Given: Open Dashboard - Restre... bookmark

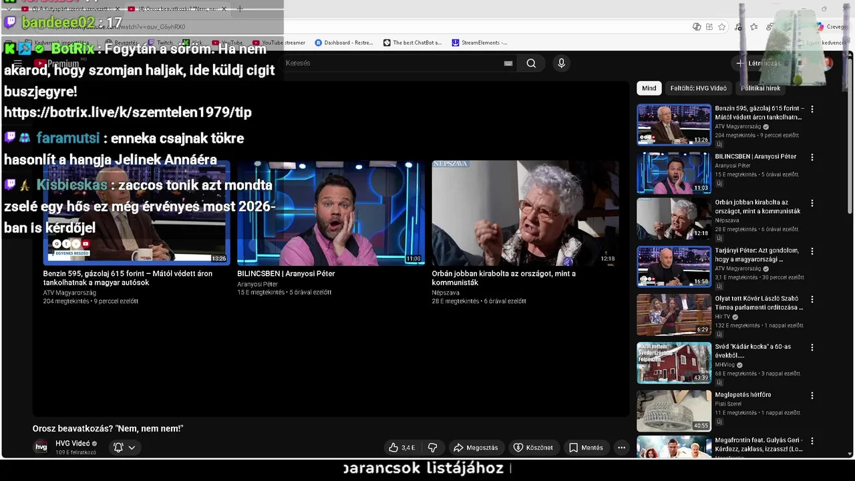Looking at the screenshot, I should click(x=344, y=43).
